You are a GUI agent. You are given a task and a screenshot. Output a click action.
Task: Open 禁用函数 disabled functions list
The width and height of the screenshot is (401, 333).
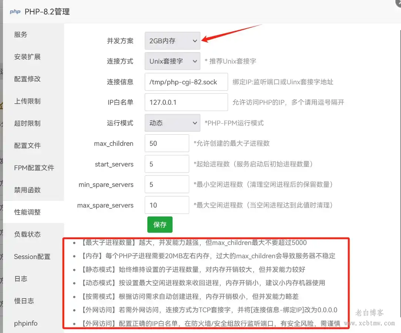(27, 190)
